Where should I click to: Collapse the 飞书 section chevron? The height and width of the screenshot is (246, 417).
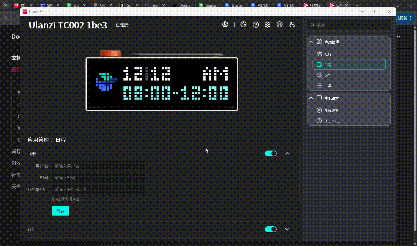(287, 153)
